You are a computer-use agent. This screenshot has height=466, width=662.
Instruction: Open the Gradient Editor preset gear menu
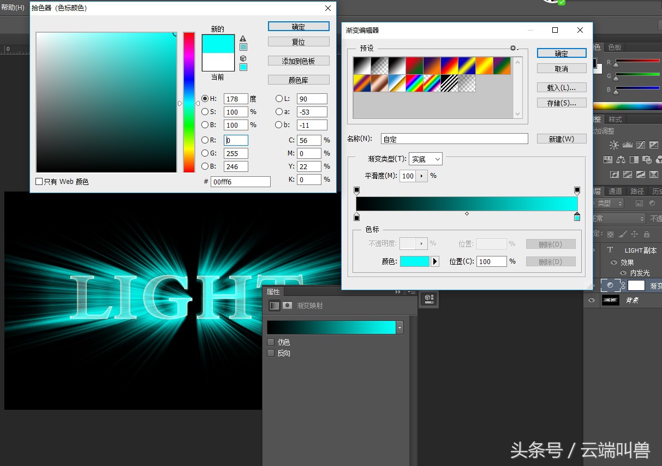pos(513,48)
